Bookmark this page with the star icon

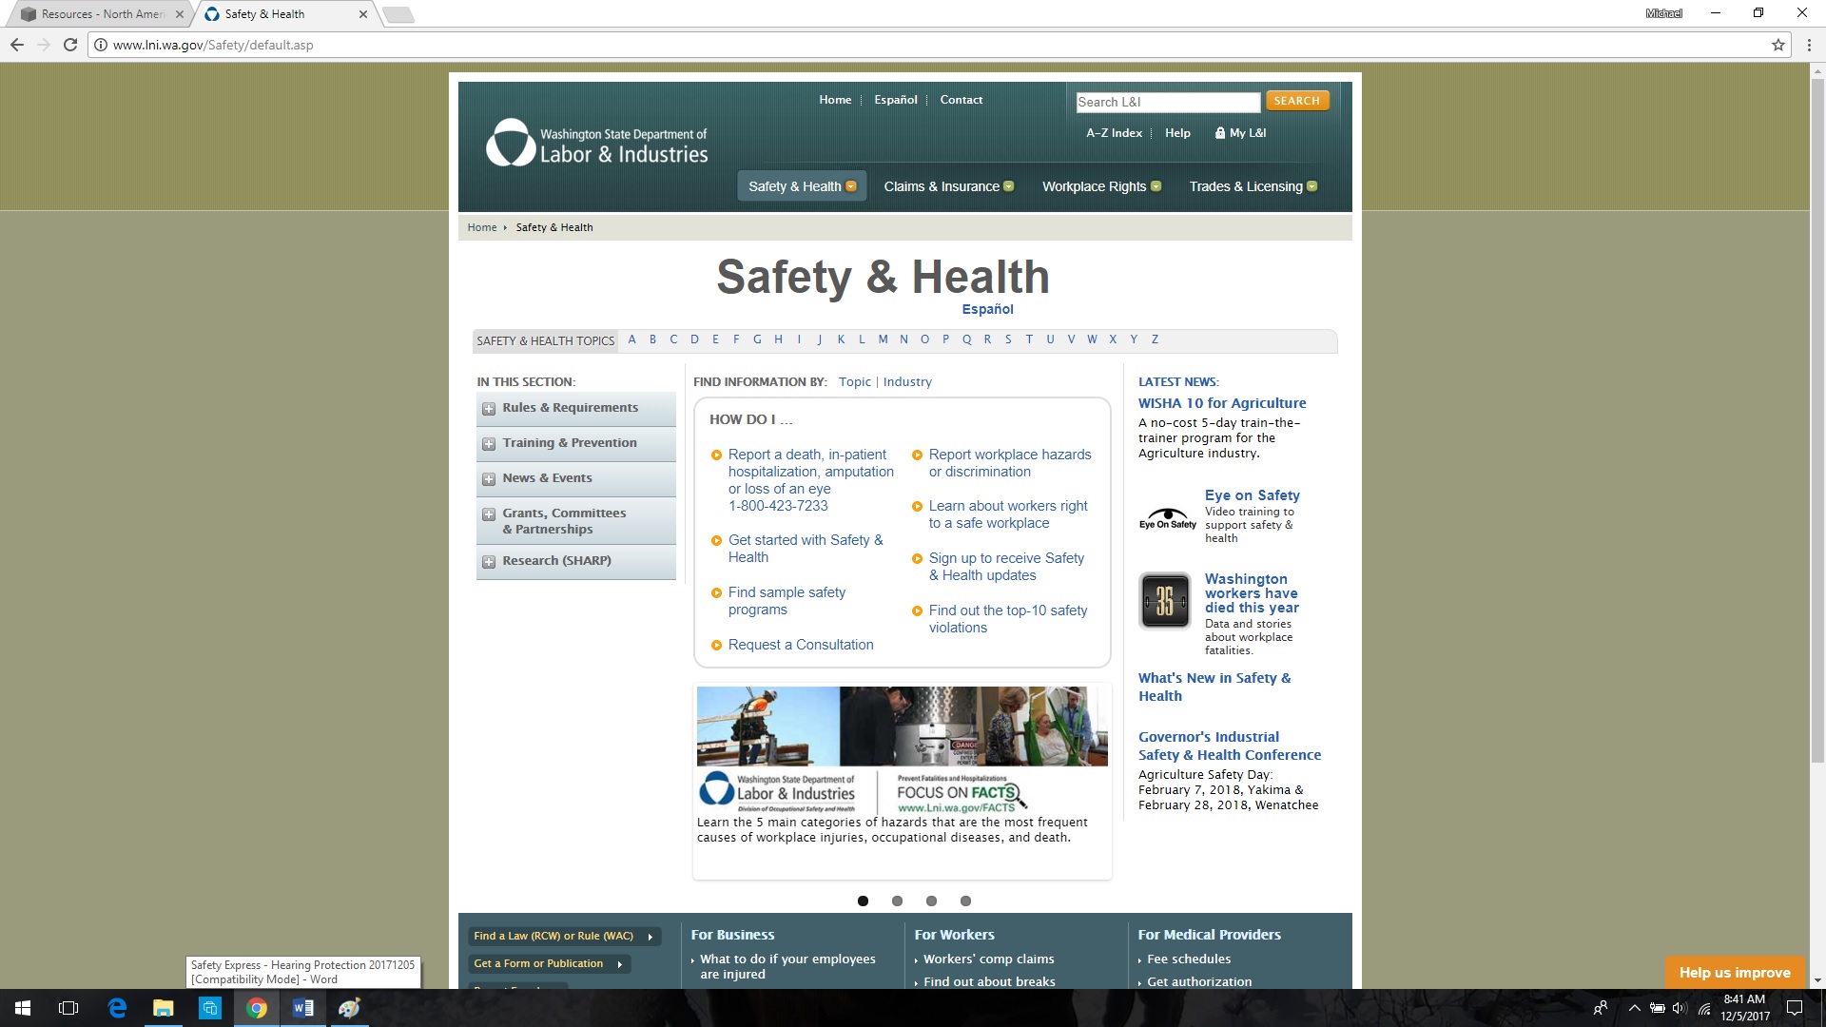[1777, 45]
